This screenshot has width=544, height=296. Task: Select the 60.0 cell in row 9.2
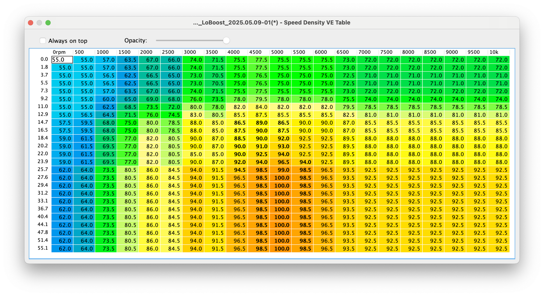coord(106,99)
